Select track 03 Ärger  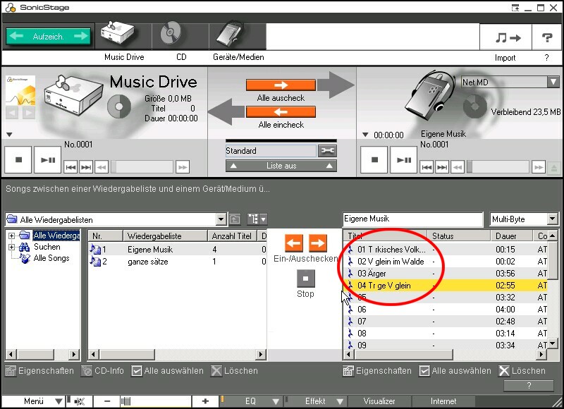pyautogui.click(x=445, y=274)
